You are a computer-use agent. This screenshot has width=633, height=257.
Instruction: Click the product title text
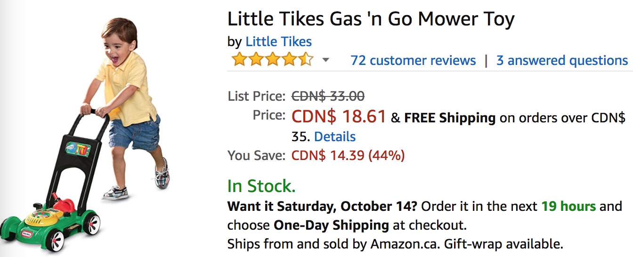371,19
